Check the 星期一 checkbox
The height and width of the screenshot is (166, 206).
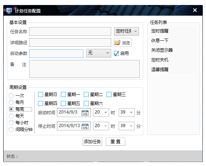63,94
